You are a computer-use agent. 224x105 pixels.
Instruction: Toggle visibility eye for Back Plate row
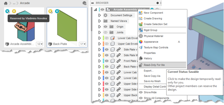pyautogui.click(x=107, y=66)
